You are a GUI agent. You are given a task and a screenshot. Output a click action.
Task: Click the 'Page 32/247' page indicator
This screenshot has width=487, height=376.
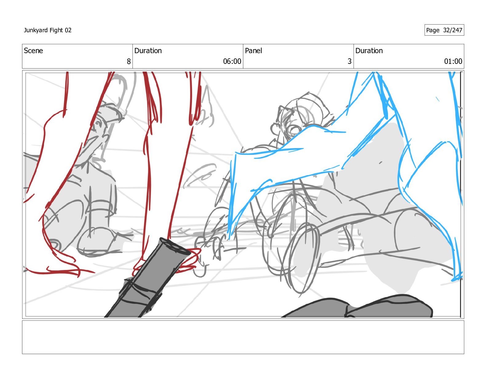444,30
